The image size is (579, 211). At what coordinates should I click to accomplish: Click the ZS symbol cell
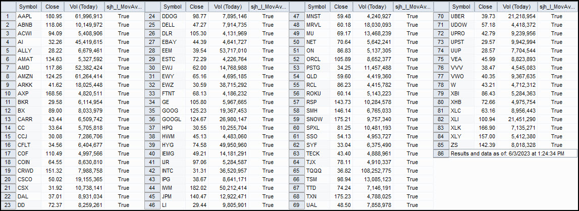[461, 144]
